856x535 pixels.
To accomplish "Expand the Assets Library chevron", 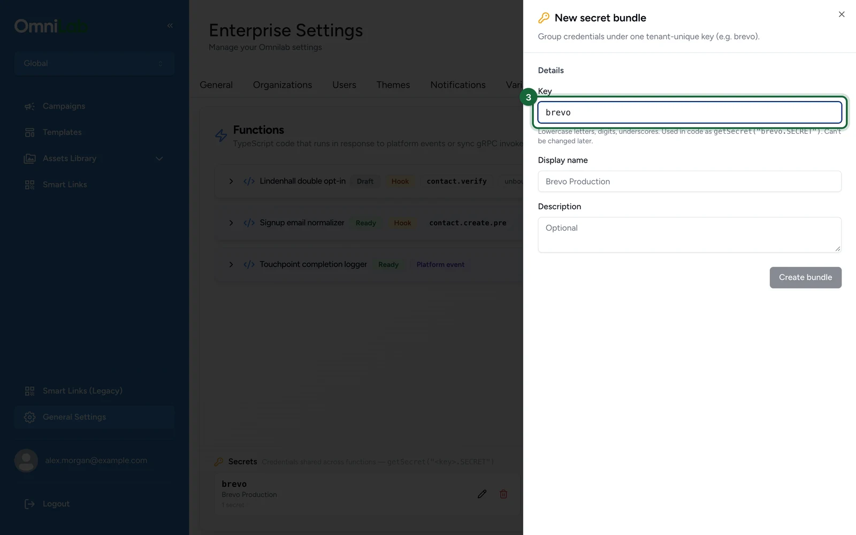I will (159, 159).
